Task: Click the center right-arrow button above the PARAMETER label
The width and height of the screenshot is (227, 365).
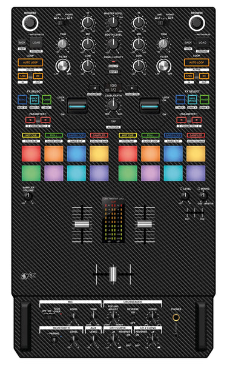Action: point(132,89)
